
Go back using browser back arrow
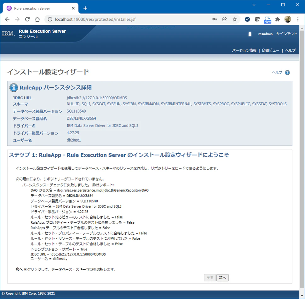click(x=7, y=19)
